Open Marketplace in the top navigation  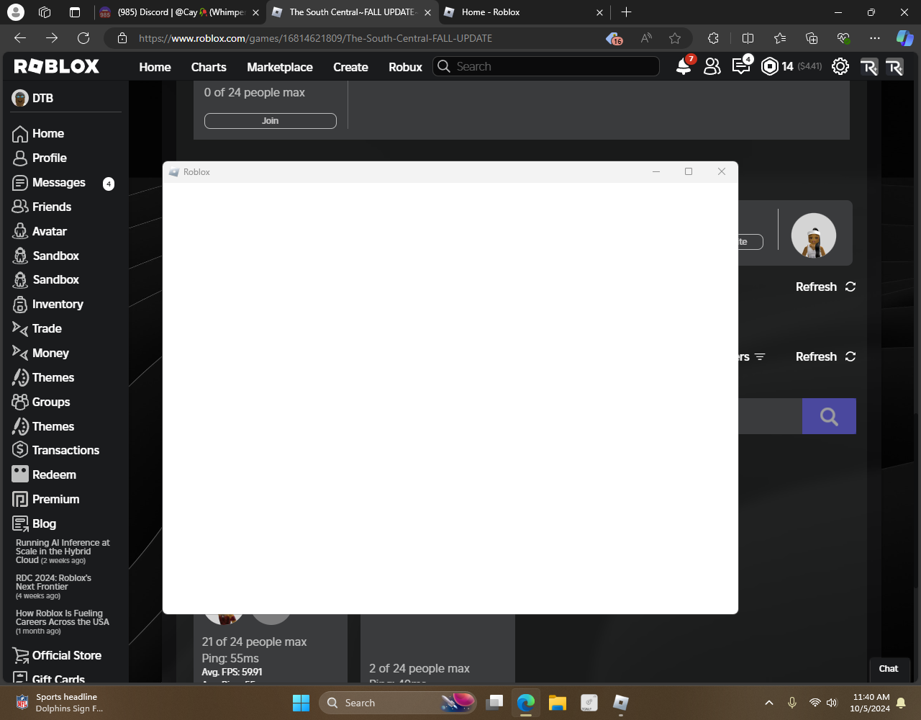click(280, 67)
